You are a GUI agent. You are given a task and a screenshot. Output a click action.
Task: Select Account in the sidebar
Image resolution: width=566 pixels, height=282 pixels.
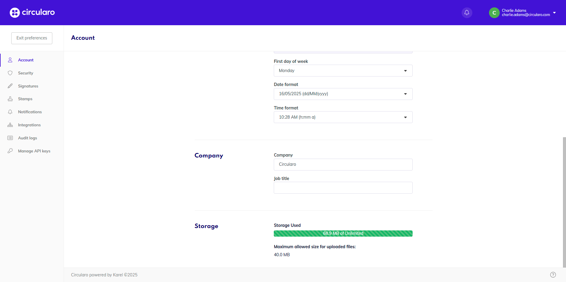[x=26, y=60]
